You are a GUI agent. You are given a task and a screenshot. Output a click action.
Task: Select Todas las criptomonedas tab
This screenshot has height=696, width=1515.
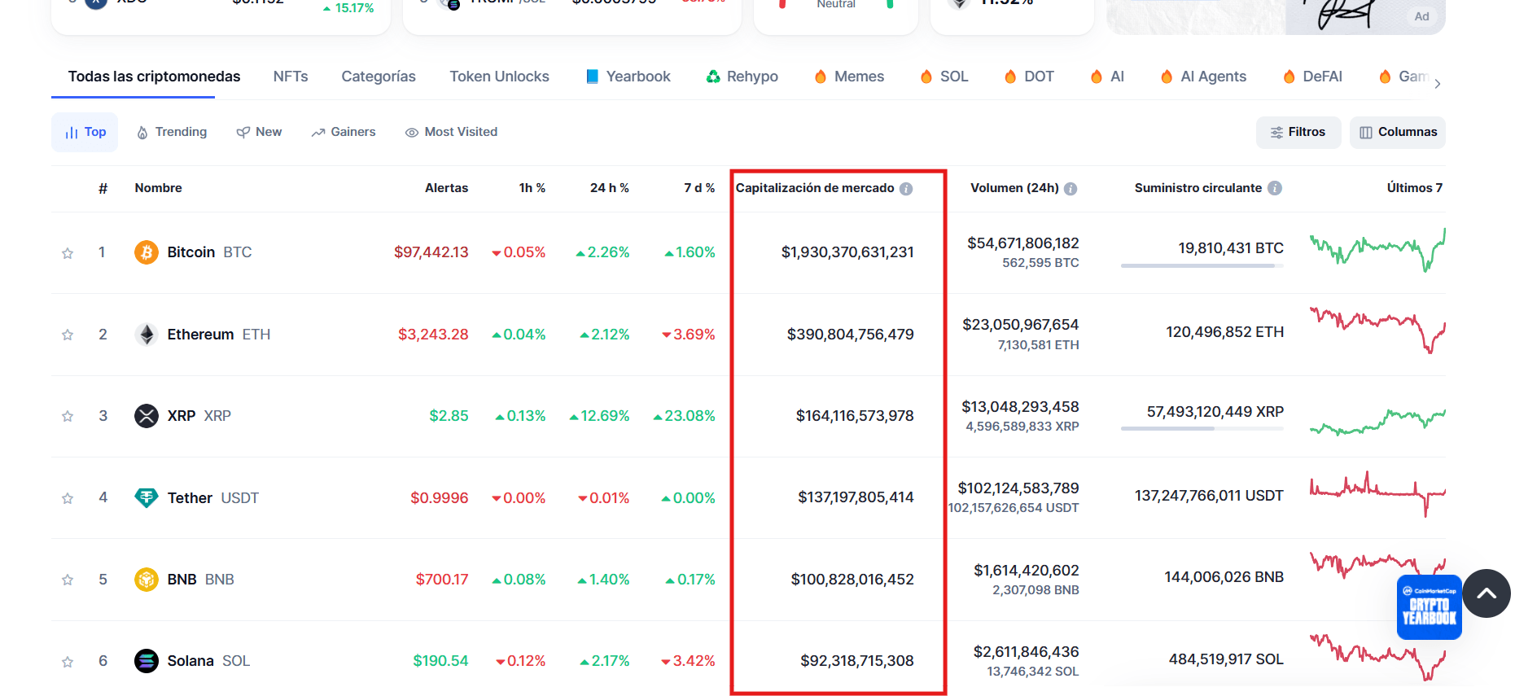click(x=154, y=77)
